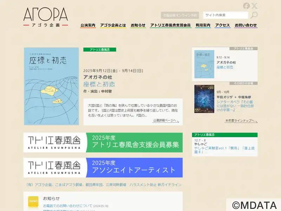Open the お知らせ menu item
The width and height of the screenshot is (281, 211).
(138, 25)
